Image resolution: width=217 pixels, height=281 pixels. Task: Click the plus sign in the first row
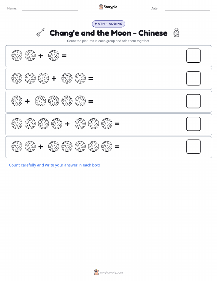(41, 56)
